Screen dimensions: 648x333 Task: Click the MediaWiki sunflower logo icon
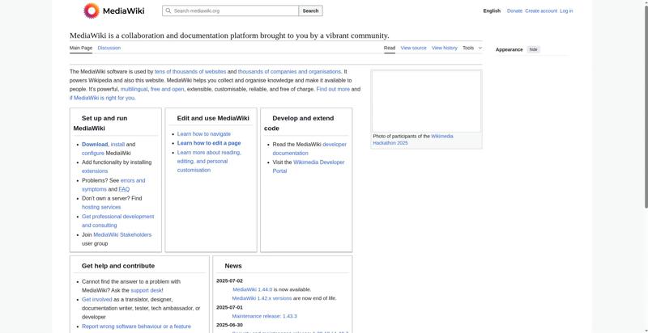92,11
